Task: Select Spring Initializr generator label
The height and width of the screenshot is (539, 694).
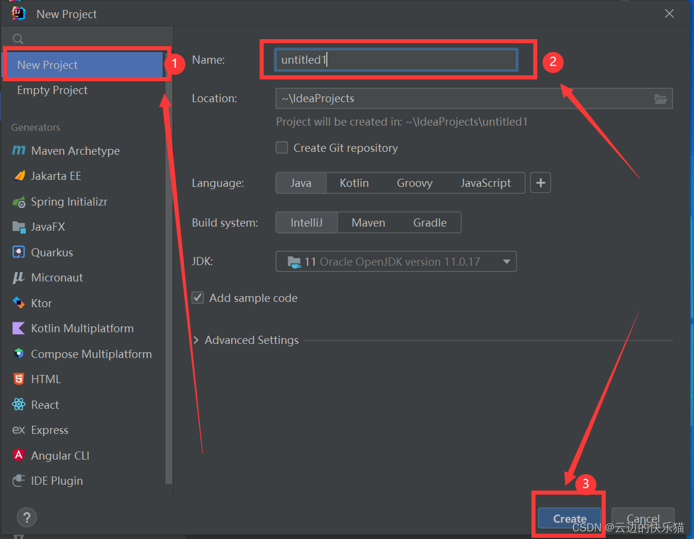Action: point(69,201)
